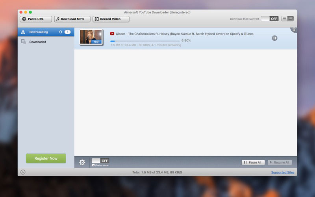Click the Closer video thumbnail

click(91, 37)
